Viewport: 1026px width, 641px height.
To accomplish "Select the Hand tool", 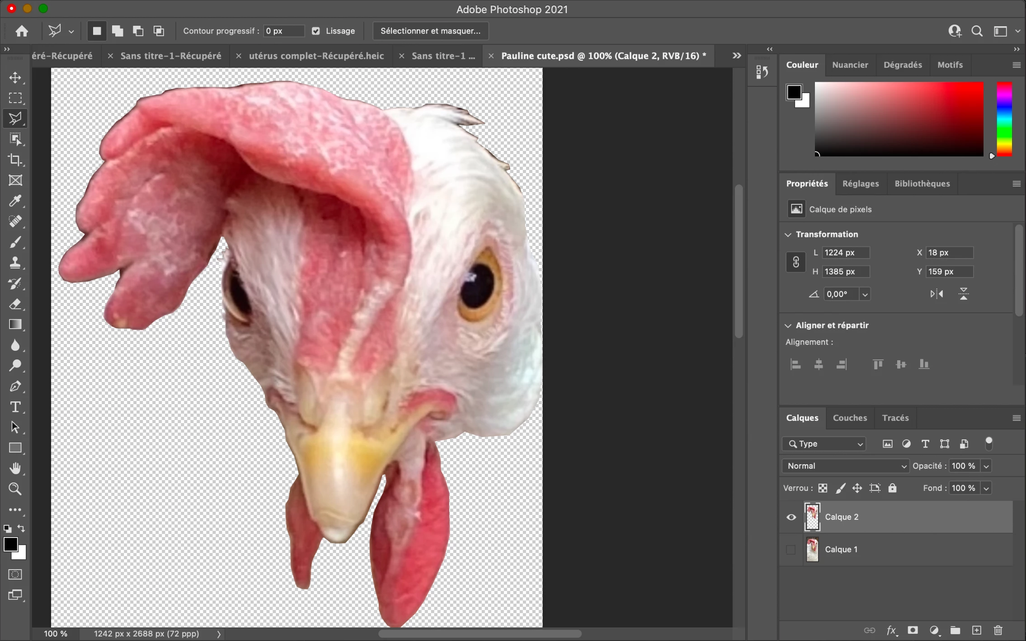I will [x=15, y=468].
